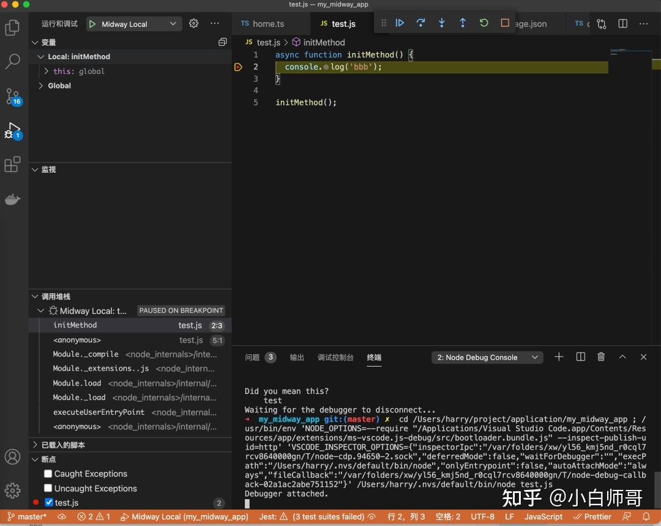
Task: Select the Terminal (终端) panel tab
Action: pos(374,357)
